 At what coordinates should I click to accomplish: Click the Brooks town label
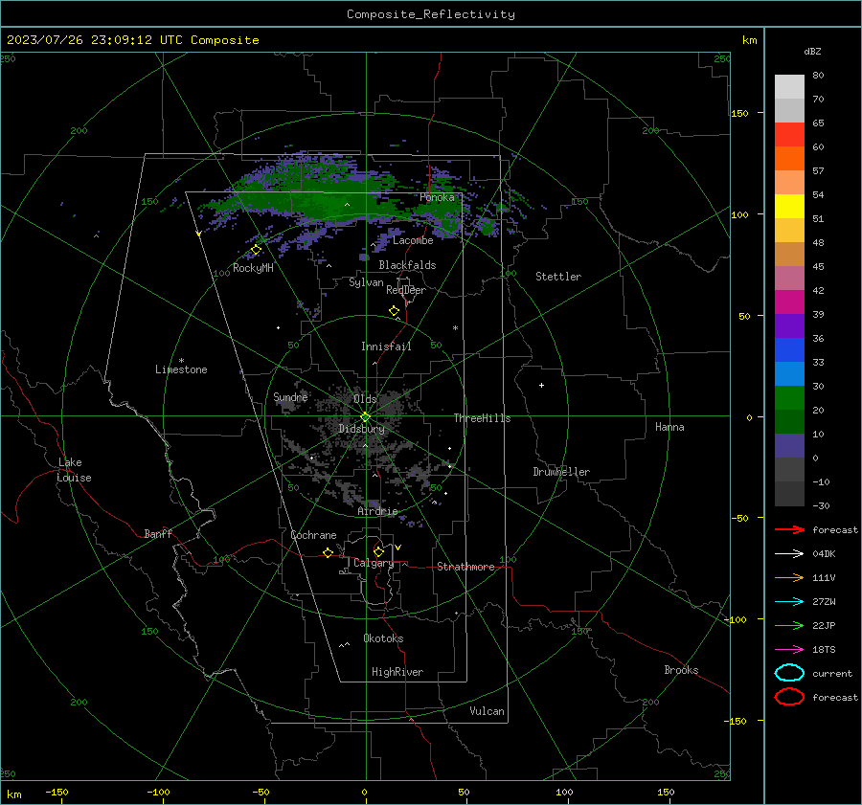(x=681, y=670)
